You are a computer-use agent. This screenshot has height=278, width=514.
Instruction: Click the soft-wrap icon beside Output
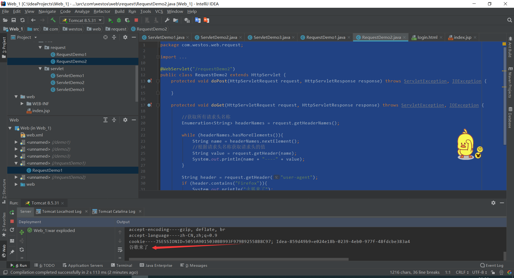coord(120,250)
